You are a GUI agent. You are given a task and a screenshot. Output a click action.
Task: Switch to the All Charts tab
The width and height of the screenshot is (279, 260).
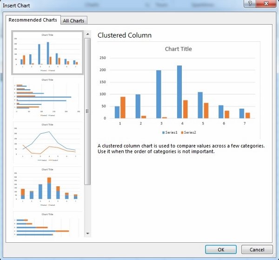74,20
